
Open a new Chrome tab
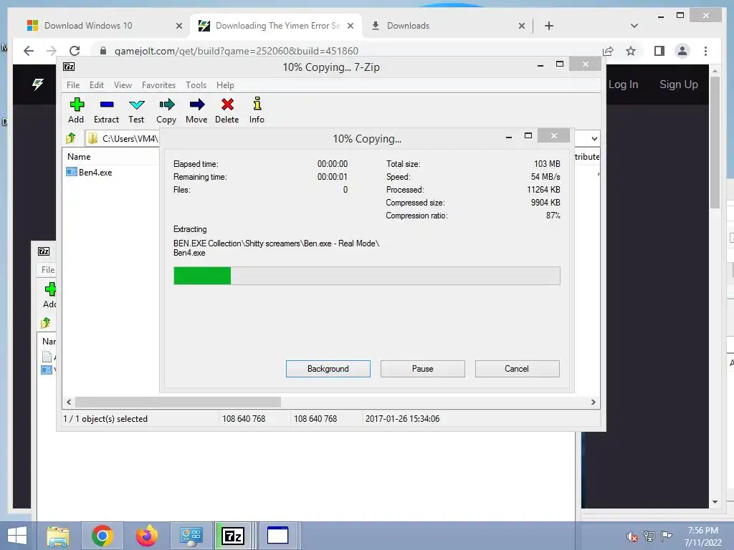pyautogui.click(x=549, y=26)
